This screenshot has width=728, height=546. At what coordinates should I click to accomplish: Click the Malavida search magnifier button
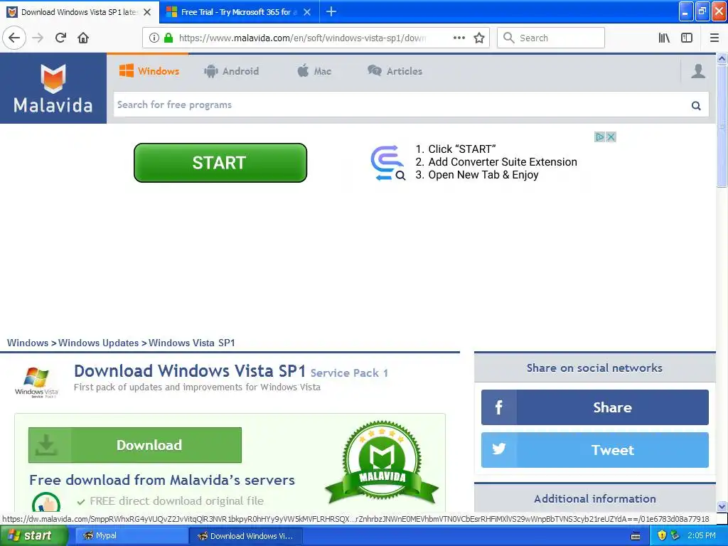[695, 105]
